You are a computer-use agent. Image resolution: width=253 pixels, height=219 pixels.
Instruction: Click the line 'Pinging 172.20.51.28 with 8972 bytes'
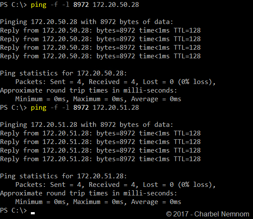(87, 125)
